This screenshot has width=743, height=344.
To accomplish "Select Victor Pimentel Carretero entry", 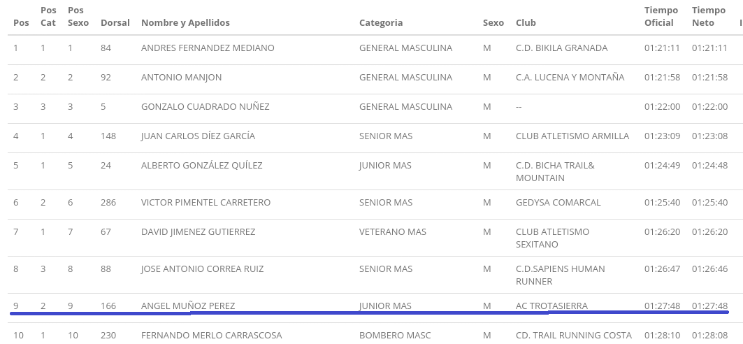I will click(205, 202).
